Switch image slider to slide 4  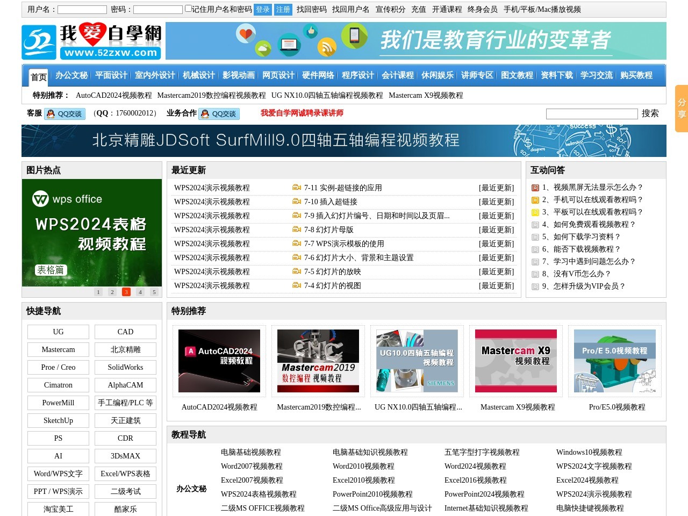pos(140,292)
